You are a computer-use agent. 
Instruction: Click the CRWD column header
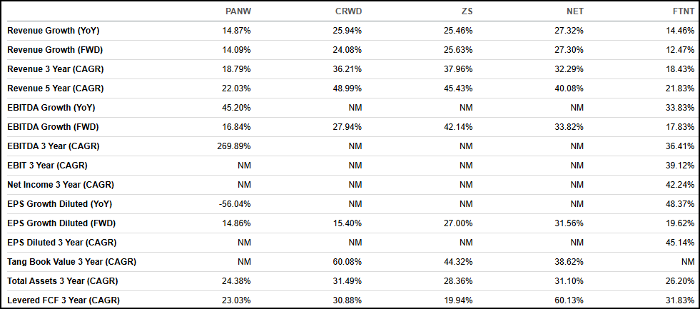pyautogui.click(x=348, y=11)
